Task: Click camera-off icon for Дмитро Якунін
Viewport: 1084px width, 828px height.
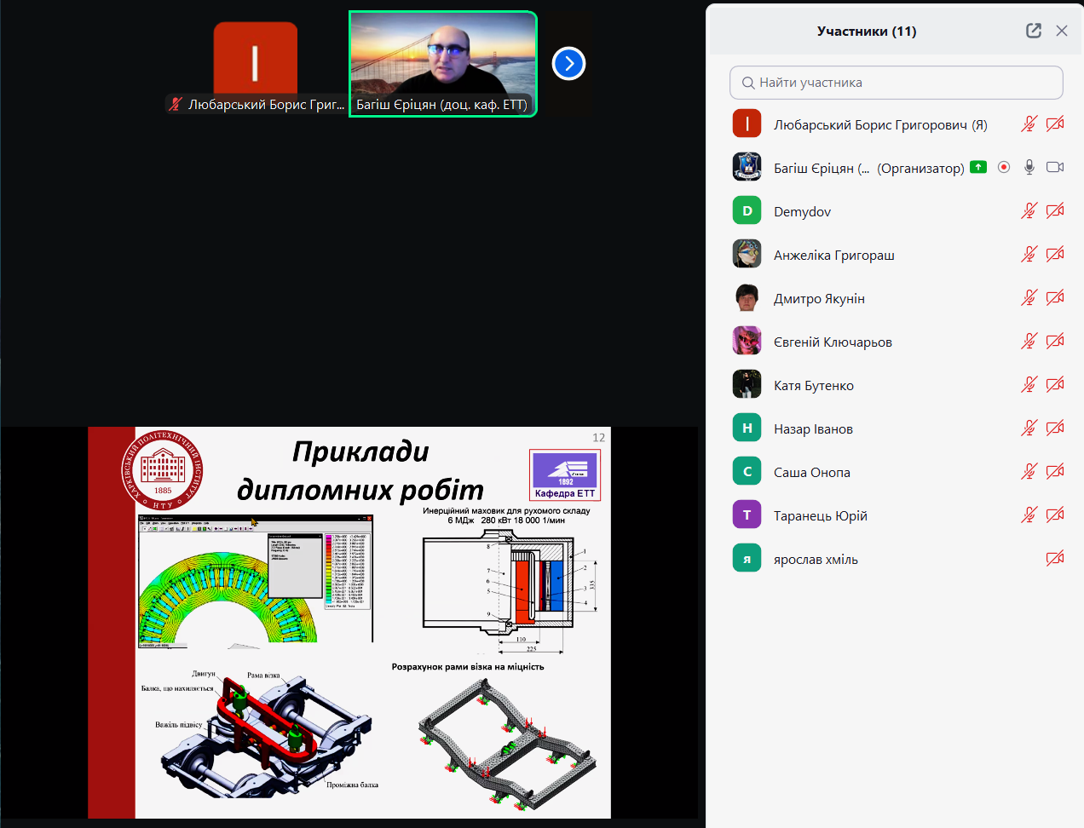Action: click(1055, 297)
